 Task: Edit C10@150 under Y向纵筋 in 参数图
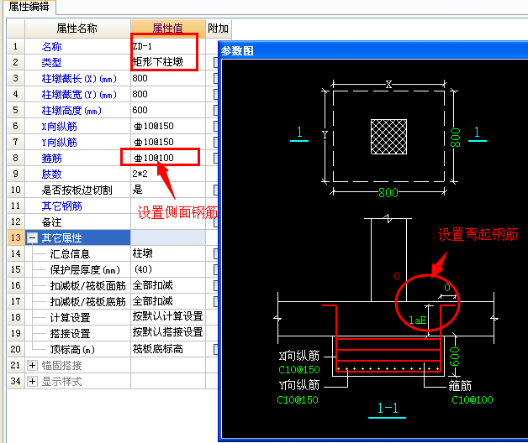298,399
